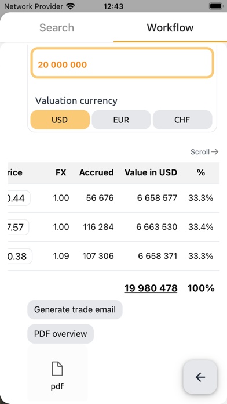Image resolution: width=227 pixels, height=404 pixels.
Task: Select CHF valuation currency
Action: point(182,120)
